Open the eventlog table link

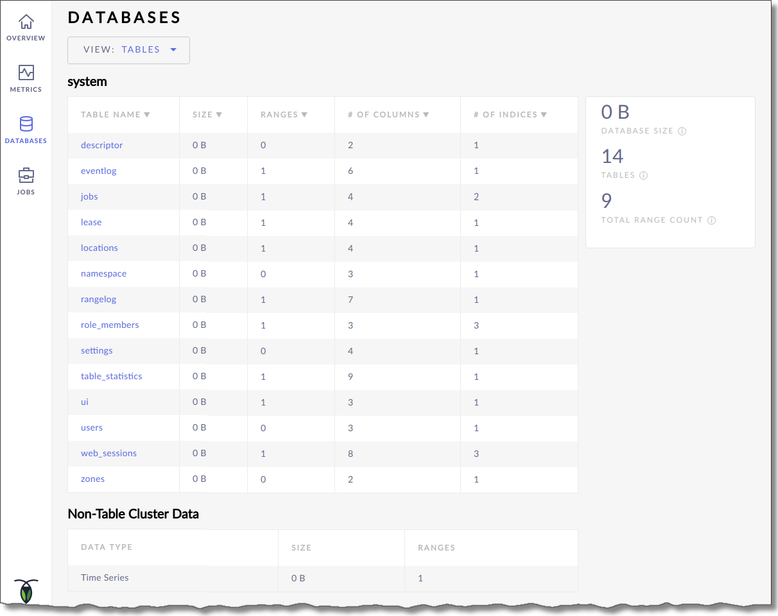(x=98, y=171)
